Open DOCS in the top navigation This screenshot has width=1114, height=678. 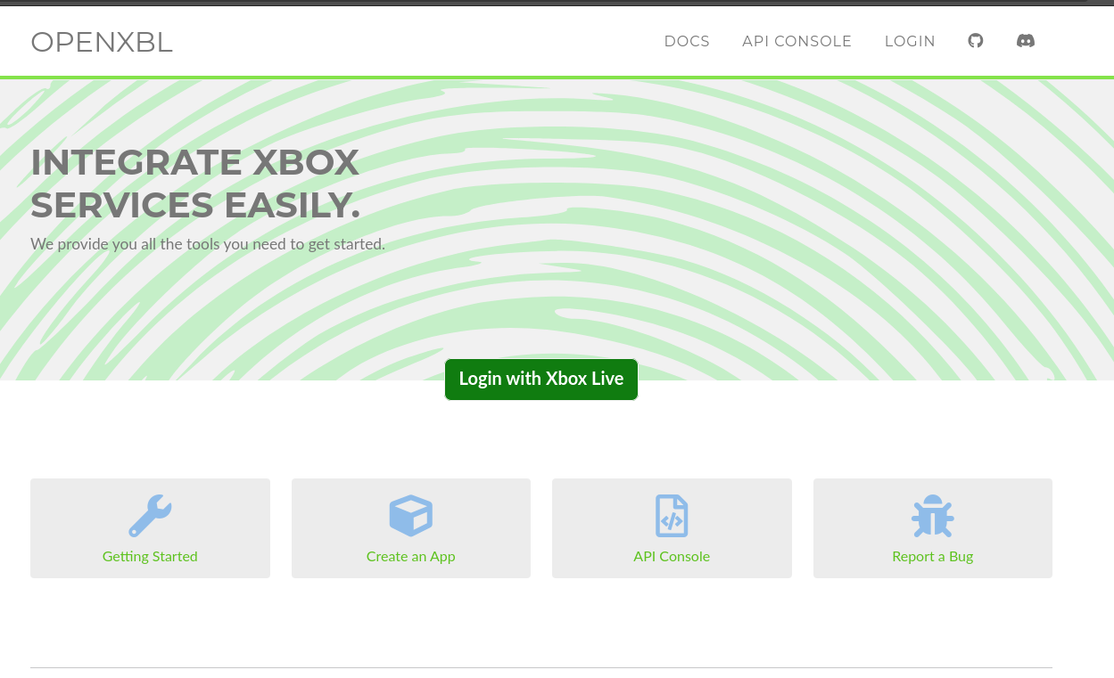point(687,41)
